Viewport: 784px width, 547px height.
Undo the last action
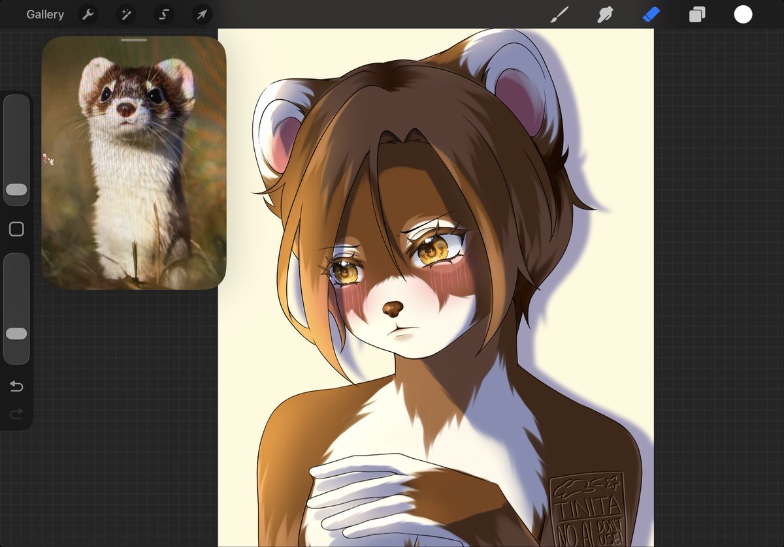(16, 387)
